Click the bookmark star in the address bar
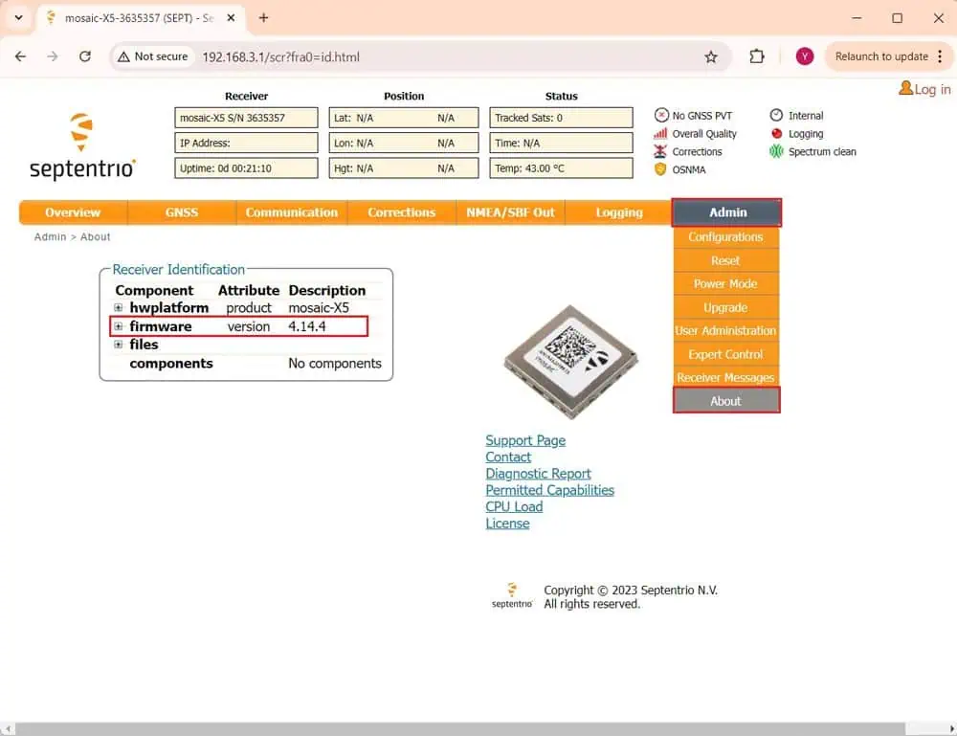Screen dimensions: 957x736 (x=712, y=56)
